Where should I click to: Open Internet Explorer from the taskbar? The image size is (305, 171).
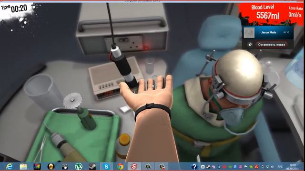tap(9, 166)
